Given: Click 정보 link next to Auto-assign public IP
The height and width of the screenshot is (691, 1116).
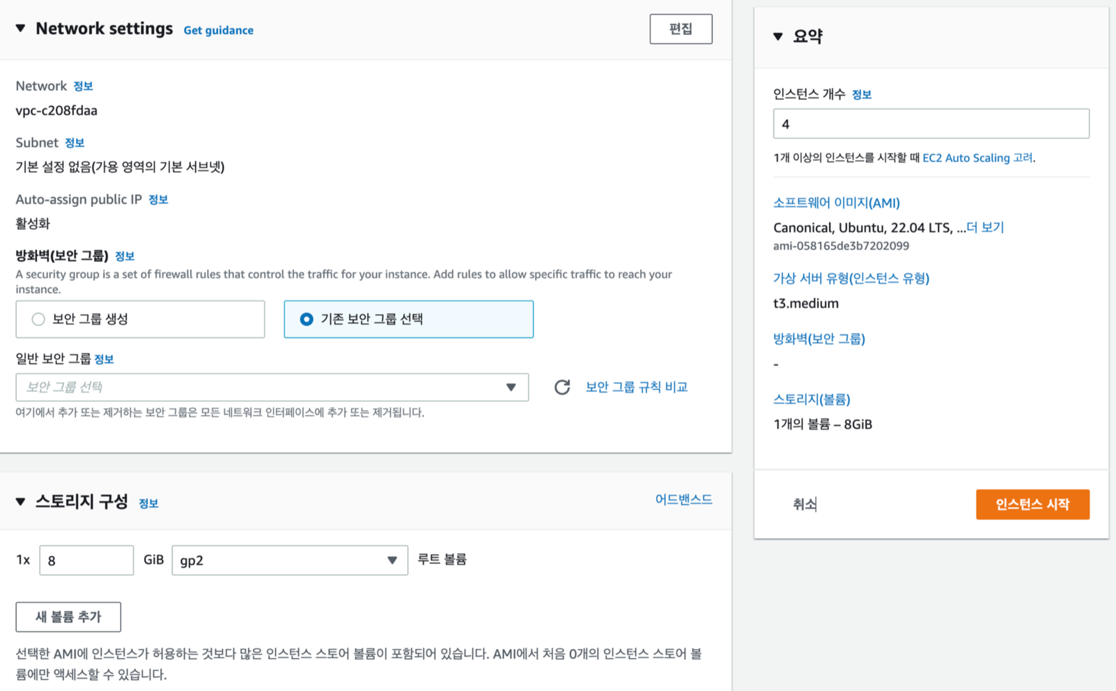Looking at the screenshot, I should point(158,199).
